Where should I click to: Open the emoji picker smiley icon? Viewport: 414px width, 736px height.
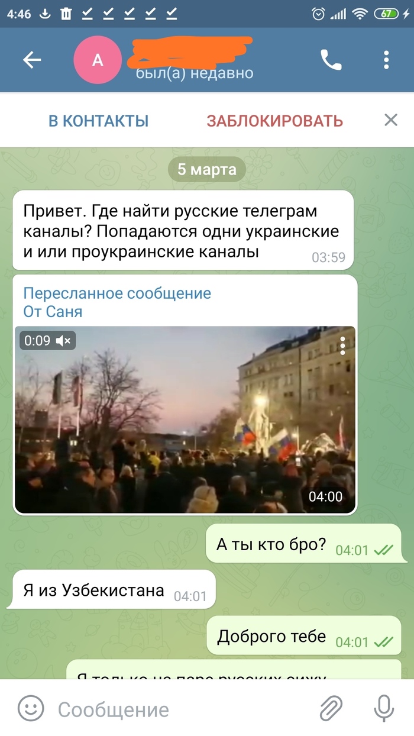point(31,708)
